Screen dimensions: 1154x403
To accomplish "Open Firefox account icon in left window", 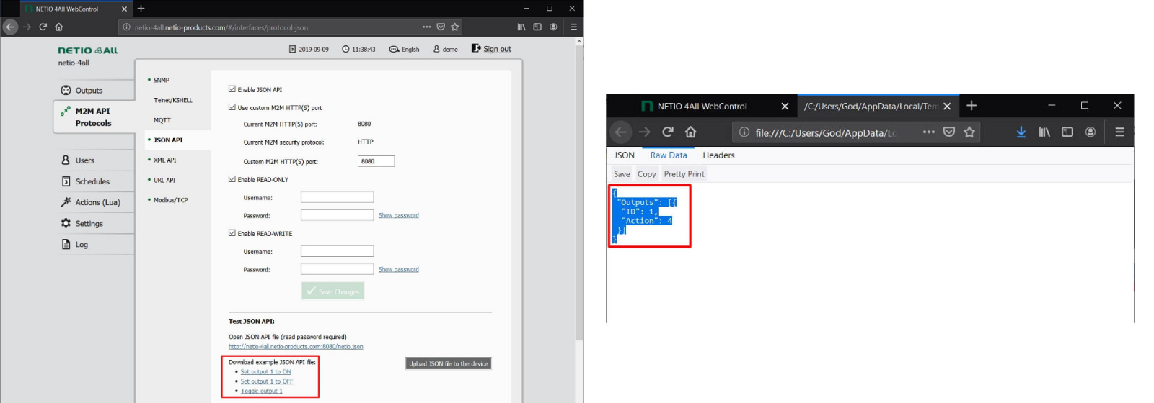I will click(553, 27).
